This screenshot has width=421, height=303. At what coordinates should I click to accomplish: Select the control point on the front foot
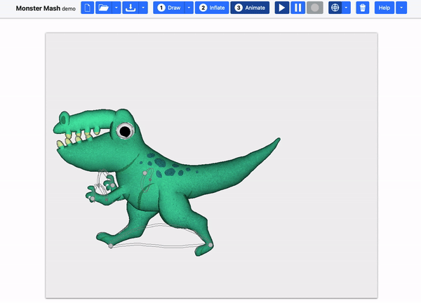pyautogui.click(x=111, y=245)
